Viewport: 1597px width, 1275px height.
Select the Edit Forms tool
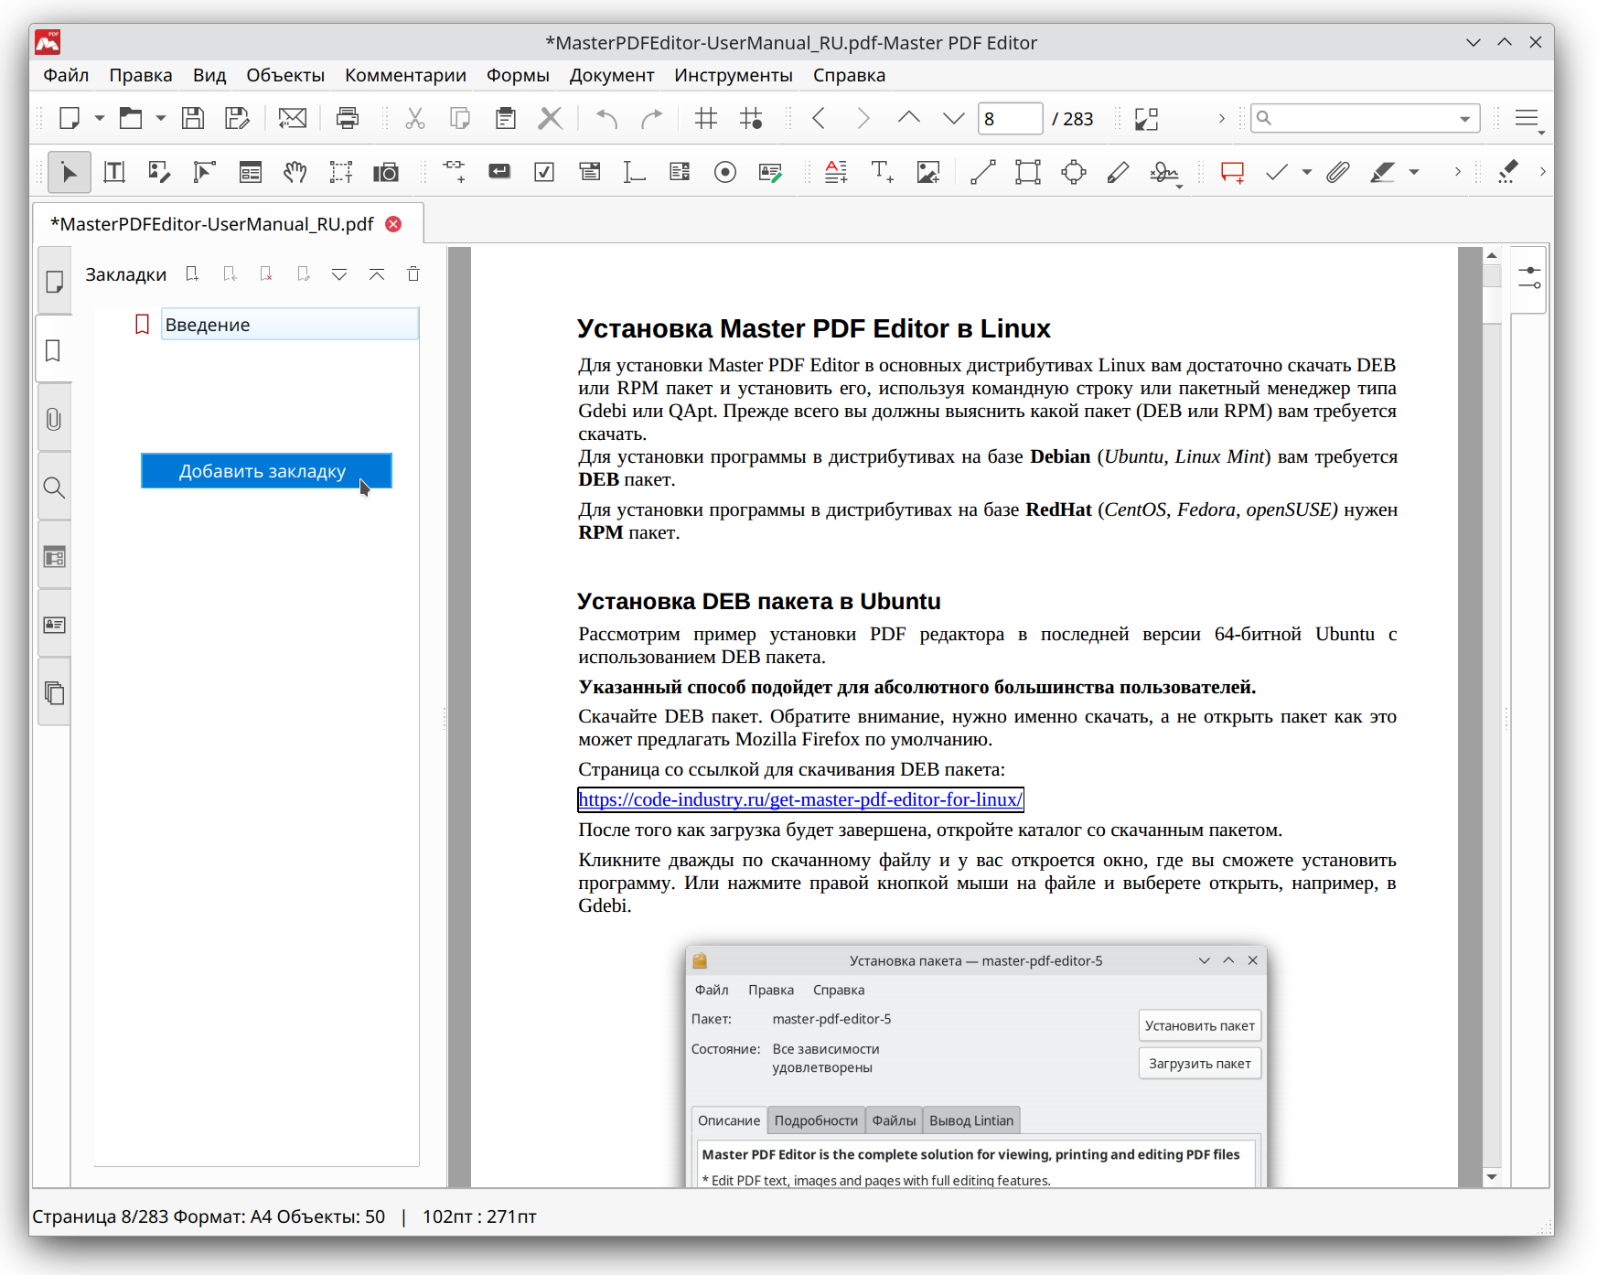tap(250, 172)
